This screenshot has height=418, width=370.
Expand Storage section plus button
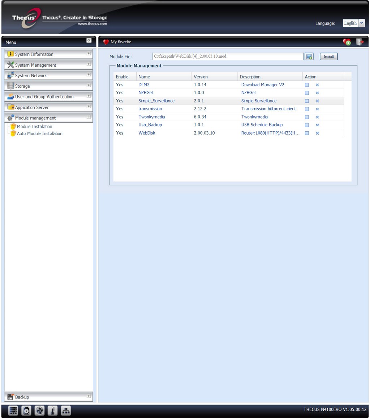[x=89, y=85]
